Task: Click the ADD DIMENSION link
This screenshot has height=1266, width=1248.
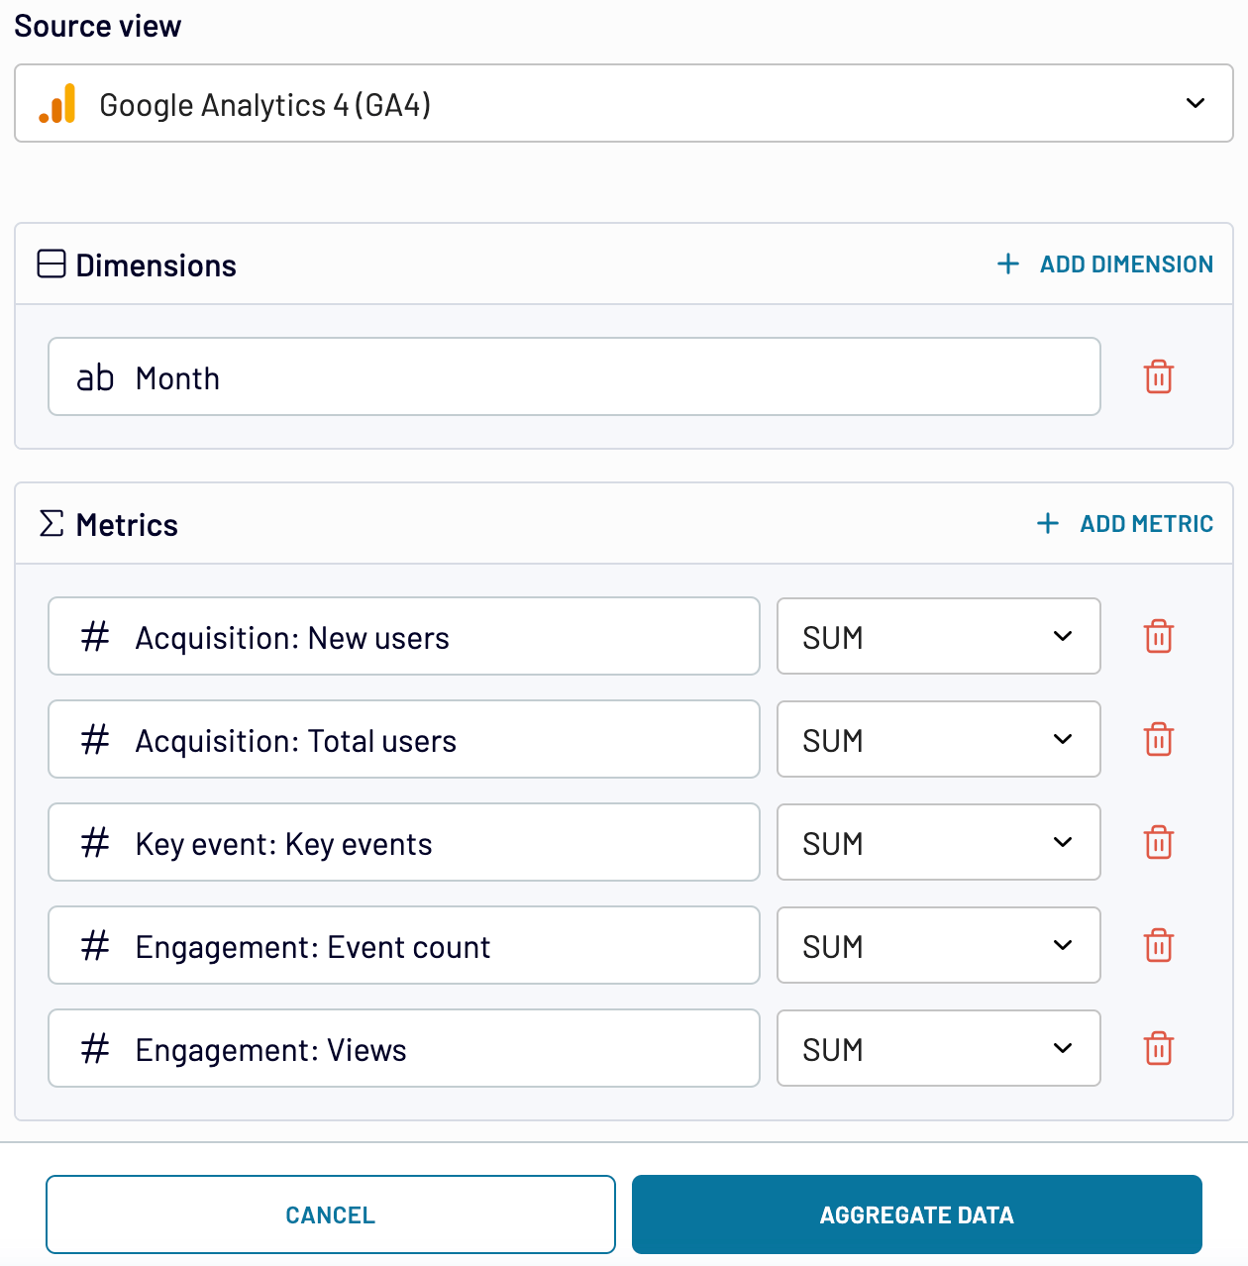Action: [x=1125, y=264]
